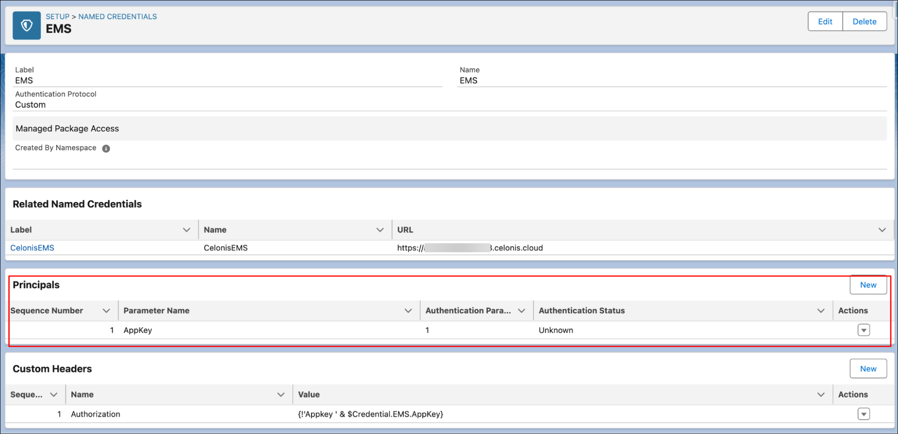Sort by the URL column header
Image resolution: width=898 pixels, height=434 pixels.
pyautogui.click(x=405, y=230)
